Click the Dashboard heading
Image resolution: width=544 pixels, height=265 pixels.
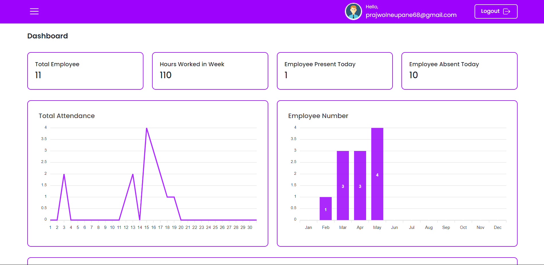47,36
